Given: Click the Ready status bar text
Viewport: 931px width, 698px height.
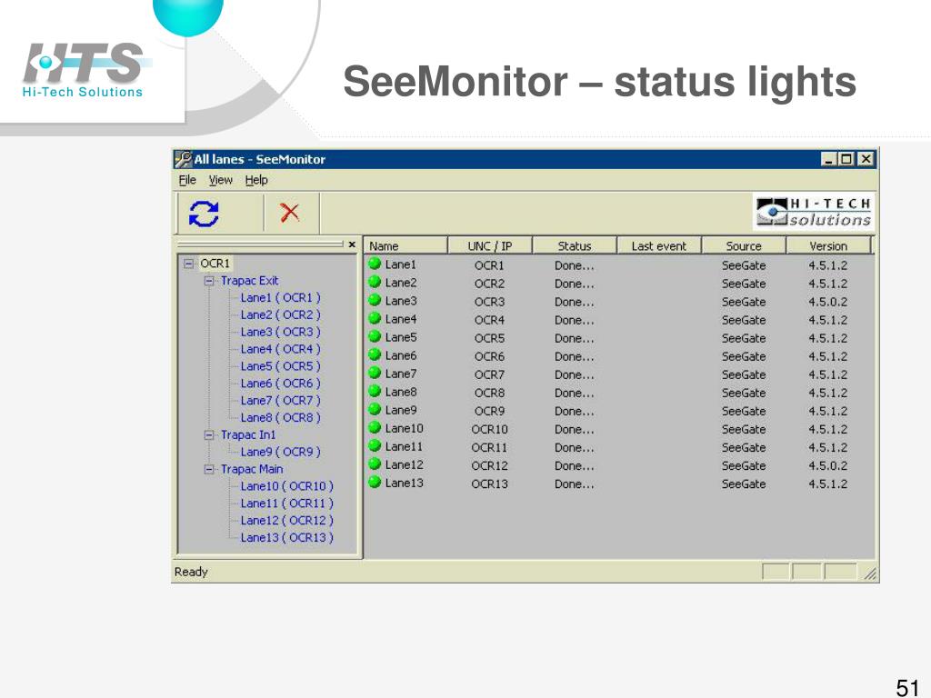Looking at the screenshot, I should point(191,572).
